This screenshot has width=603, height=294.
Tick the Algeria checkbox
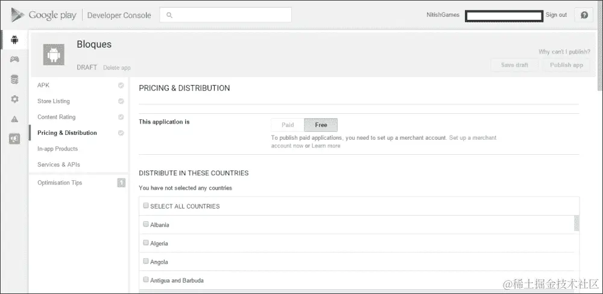146,243
